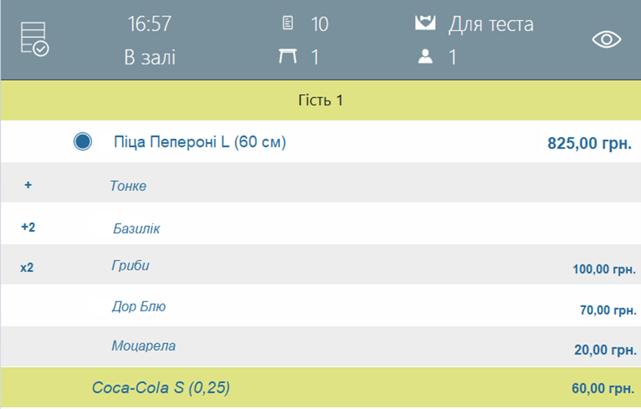Select the Дор Блю modifier row
Screen dimensions: 641x409
point(321,305)
